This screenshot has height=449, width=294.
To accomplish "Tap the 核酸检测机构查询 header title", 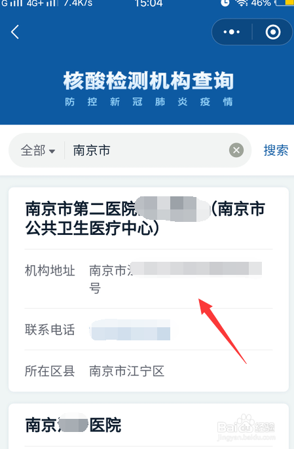I will [x=149, y=81].
